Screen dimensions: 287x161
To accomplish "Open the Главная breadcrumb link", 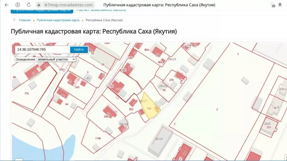I will 24,20.
